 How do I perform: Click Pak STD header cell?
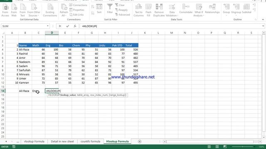coord(118,45)
